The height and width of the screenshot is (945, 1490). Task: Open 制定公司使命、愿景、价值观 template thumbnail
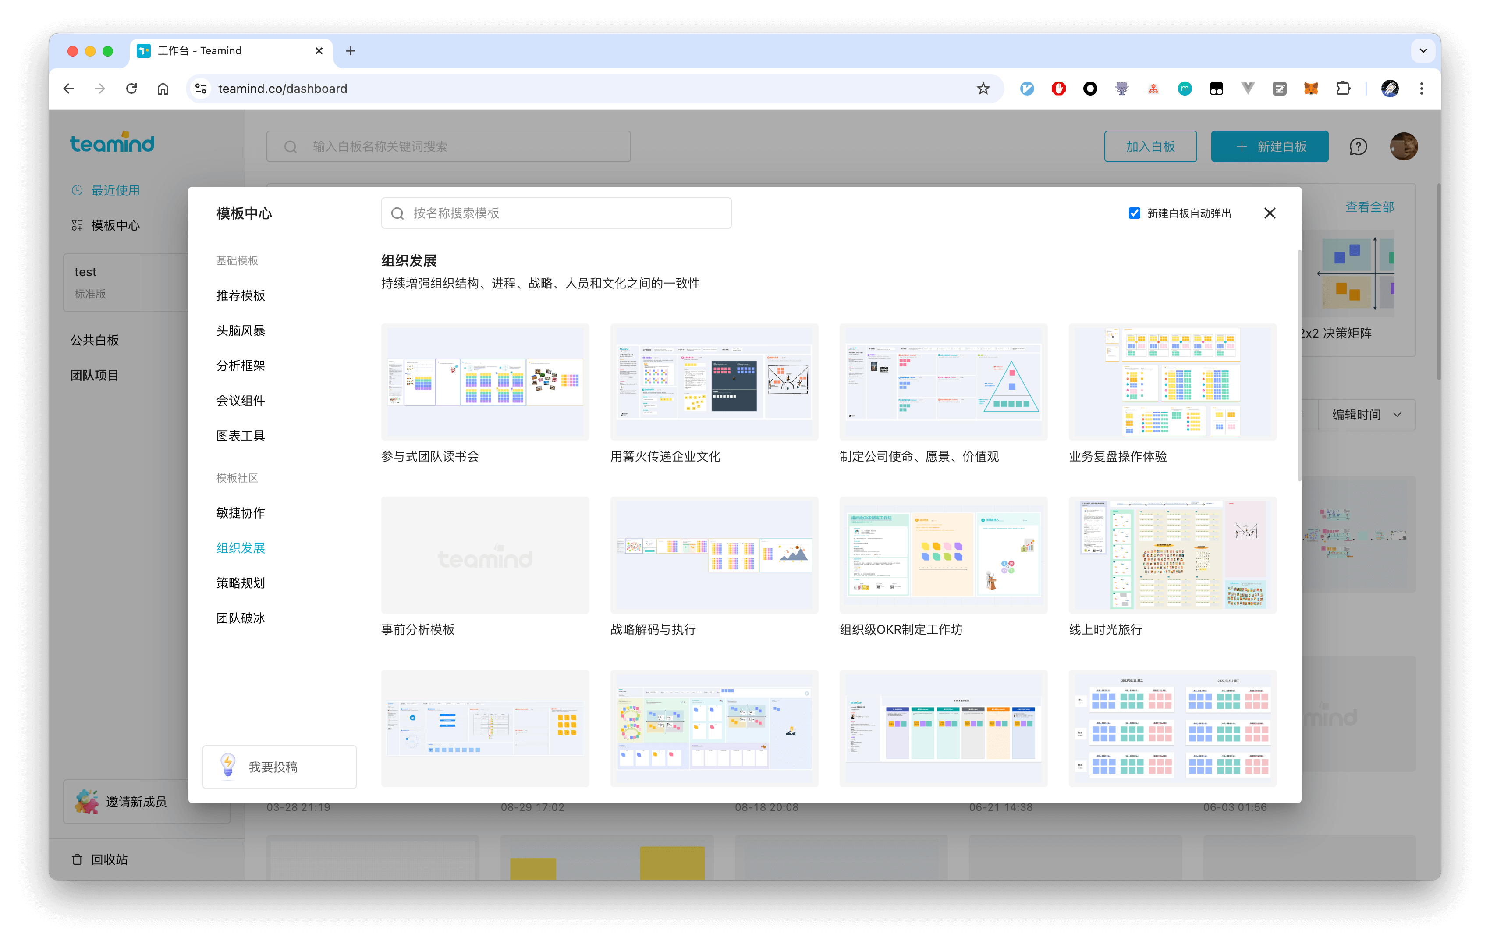click(x=943, y=381)
